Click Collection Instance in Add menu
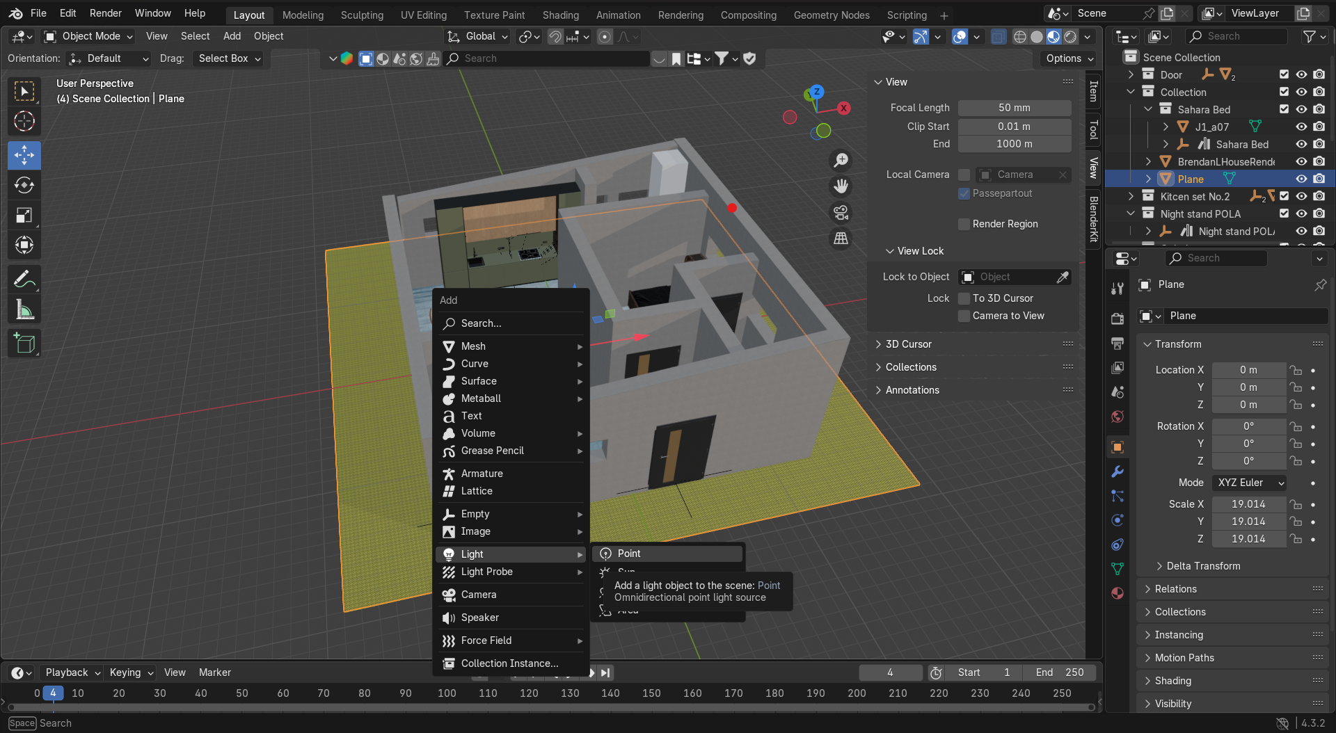Screen dimensions: 1336x733 [511, 663]
